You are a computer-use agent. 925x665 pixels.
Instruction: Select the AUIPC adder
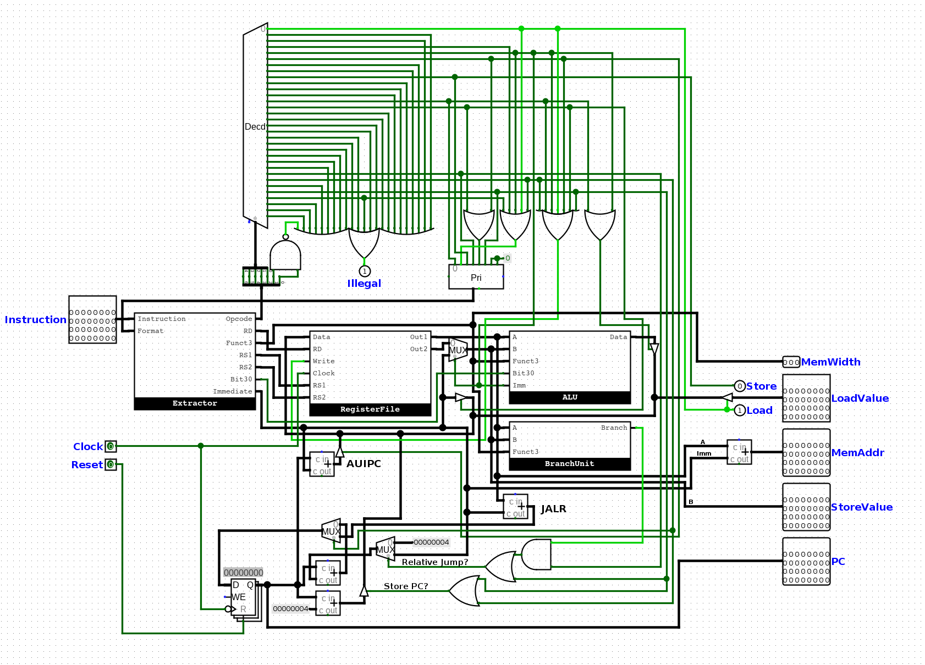[322, 464]
